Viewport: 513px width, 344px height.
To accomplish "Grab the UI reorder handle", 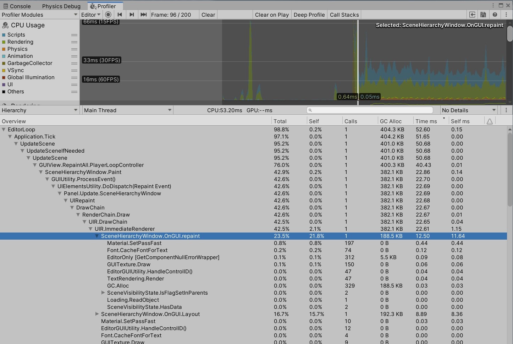I will point(74,85).
